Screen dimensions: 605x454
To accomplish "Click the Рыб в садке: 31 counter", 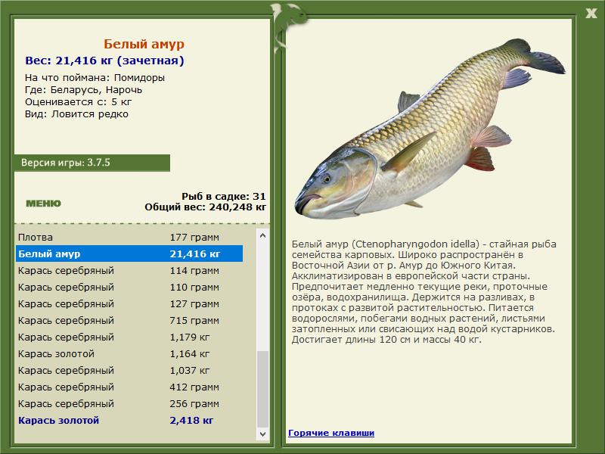I will [224, 196].
